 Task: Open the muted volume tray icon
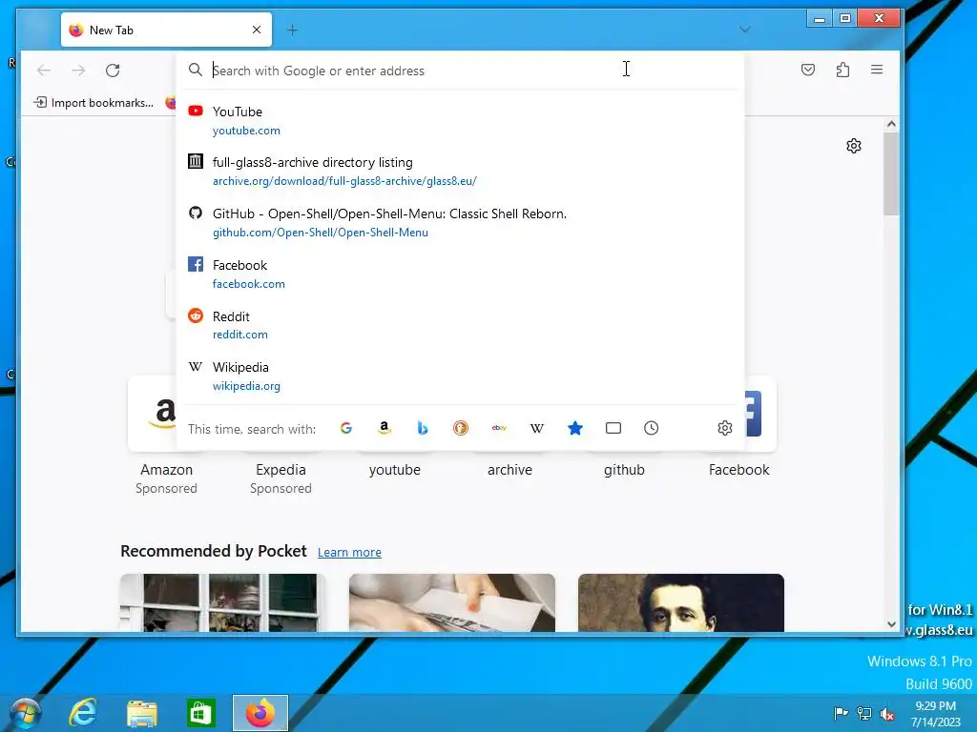pos(887,714)
